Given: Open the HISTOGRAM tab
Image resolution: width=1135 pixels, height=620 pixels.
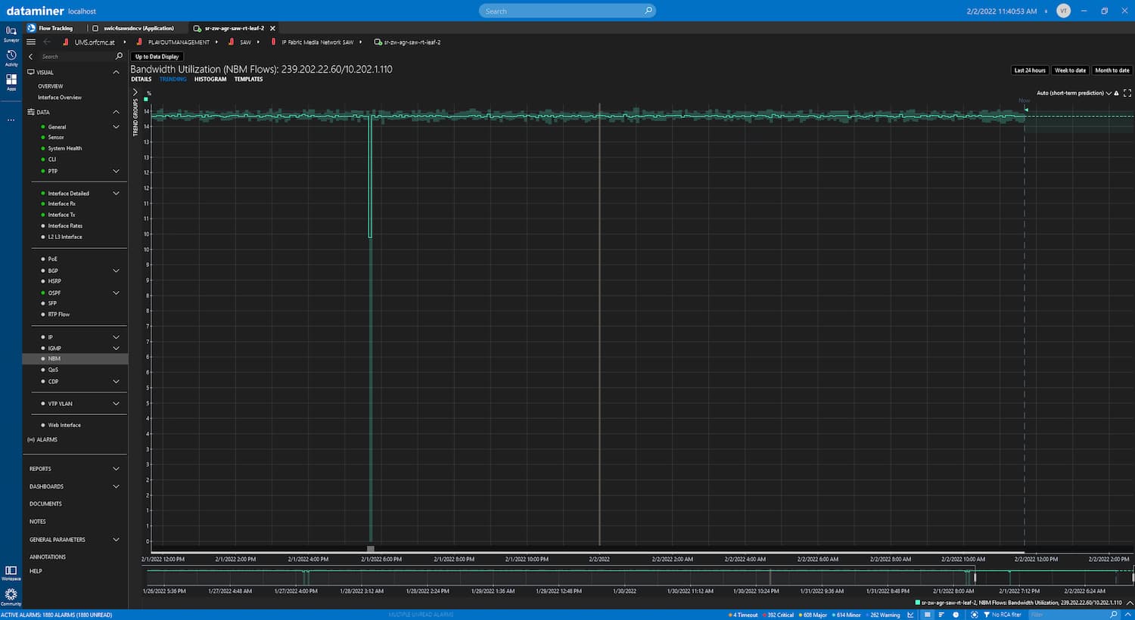Looking at the screenshot, I should point(210,79).
